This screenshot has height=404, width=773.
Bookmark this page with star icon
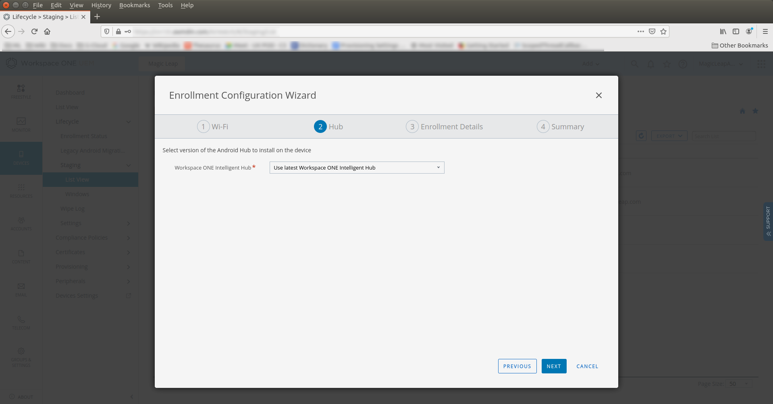coord(663,31)
